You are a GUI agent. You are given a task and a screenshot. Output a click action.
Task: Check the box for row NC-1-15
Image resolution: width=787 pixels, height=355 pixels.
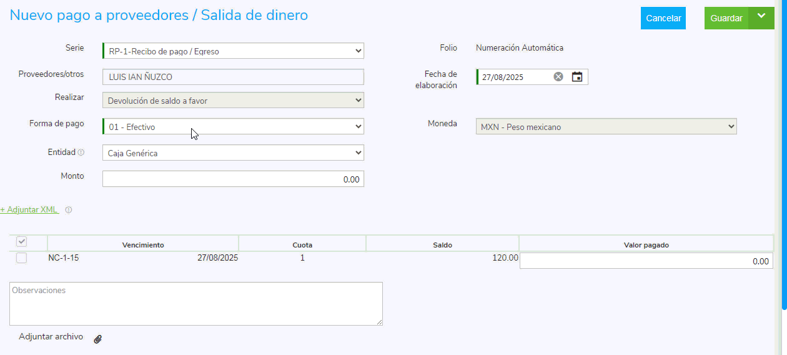click(x=21, y=257)
